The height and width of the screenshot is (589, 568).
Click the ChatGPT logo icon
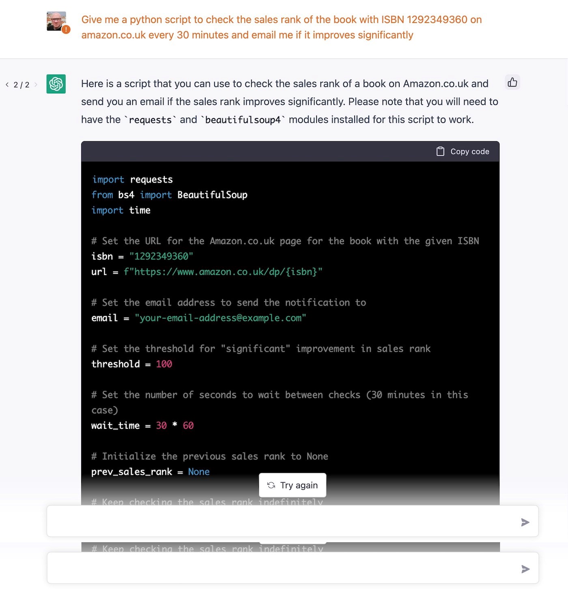click(56, 84)
